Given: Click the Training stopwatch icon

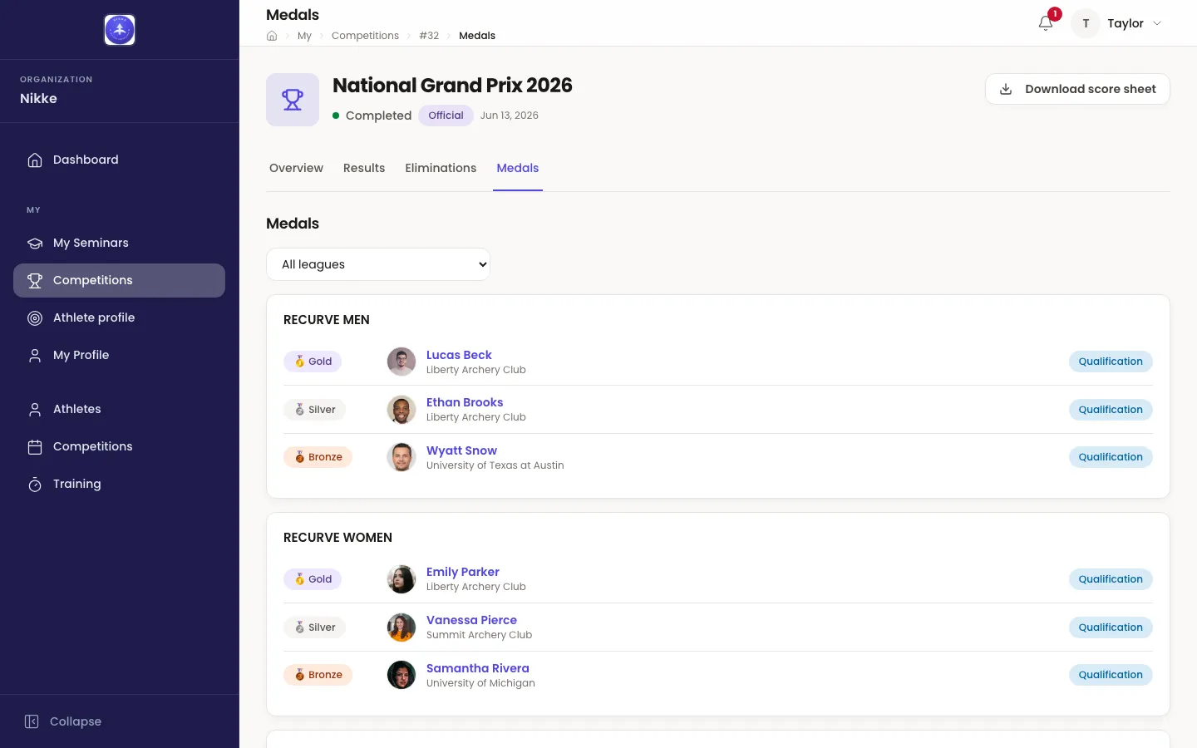Looking at the screenshot, I should click(35, 484).
